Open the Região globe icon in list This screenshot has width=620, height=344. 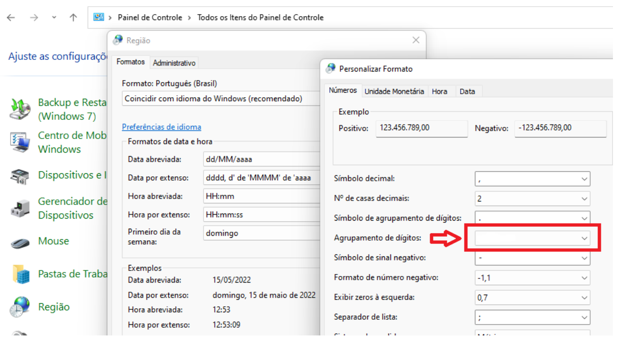pos(21,307)
